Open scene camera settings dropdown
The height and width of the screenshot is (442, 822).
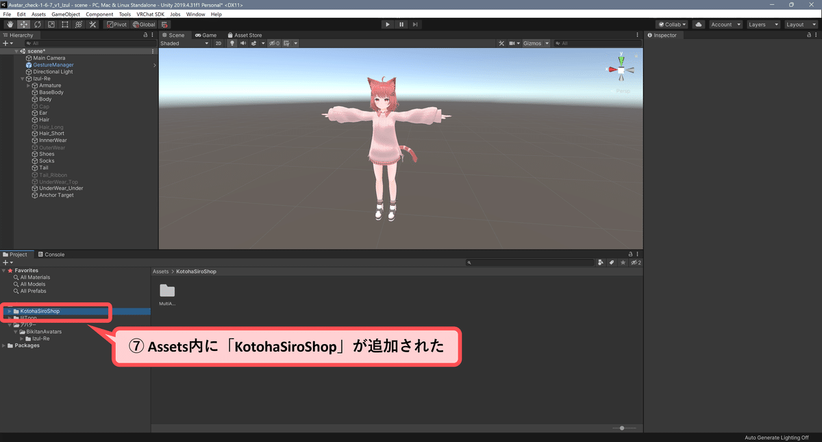coord(514,43)
